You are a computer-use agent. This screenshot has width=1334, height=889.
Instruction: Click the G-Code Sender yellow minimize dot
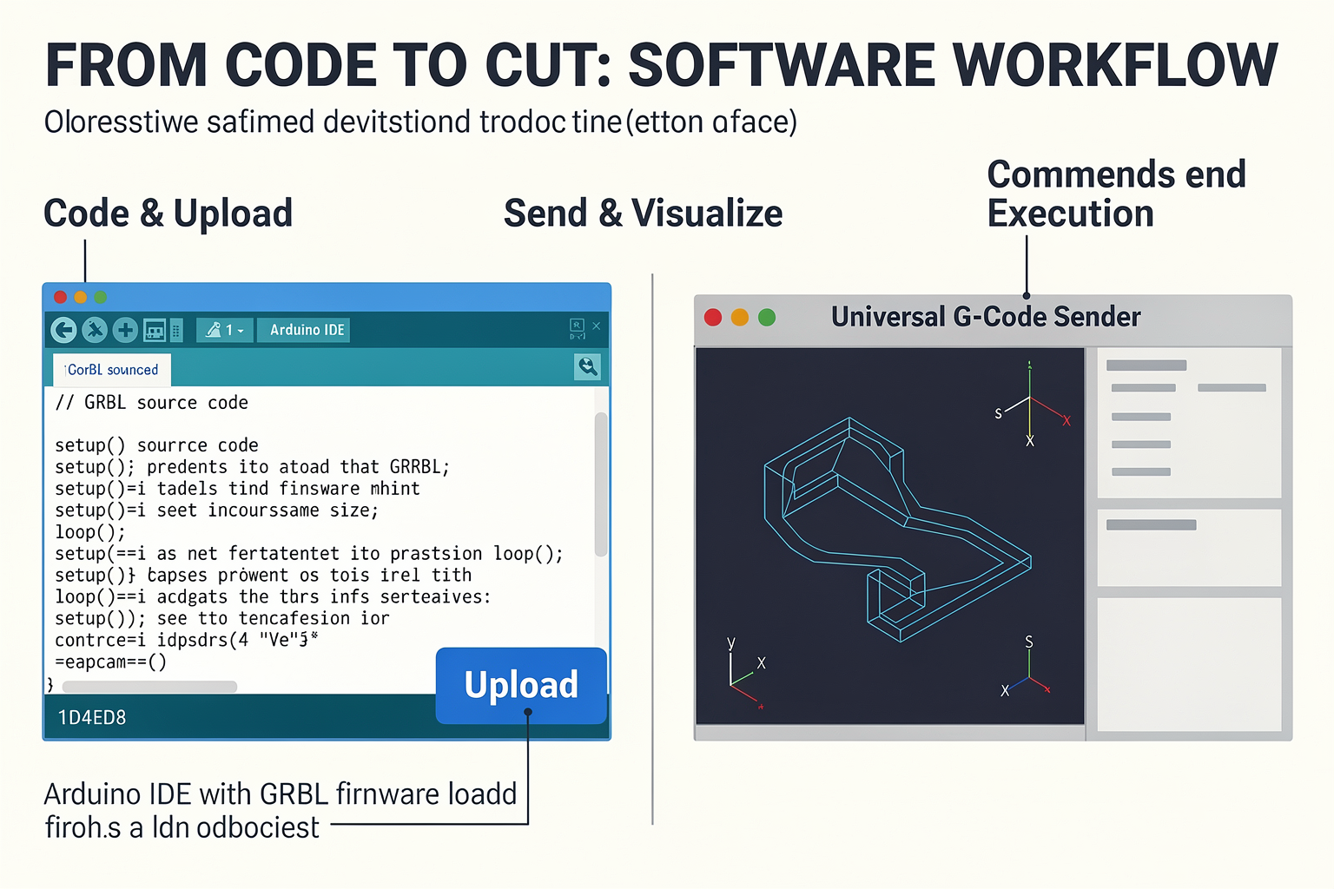740,318
